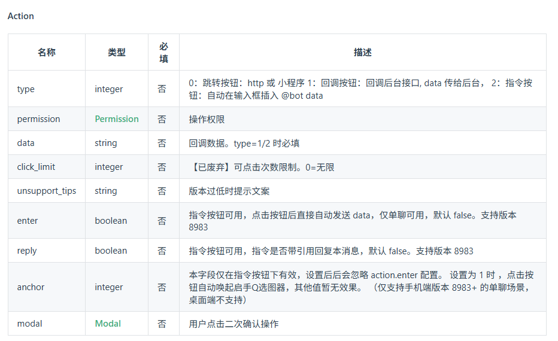Click boolean type in reply row

tap(111, 251)
